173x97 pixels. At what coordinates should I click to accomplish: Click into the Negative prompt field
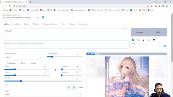tap(67, 44)
